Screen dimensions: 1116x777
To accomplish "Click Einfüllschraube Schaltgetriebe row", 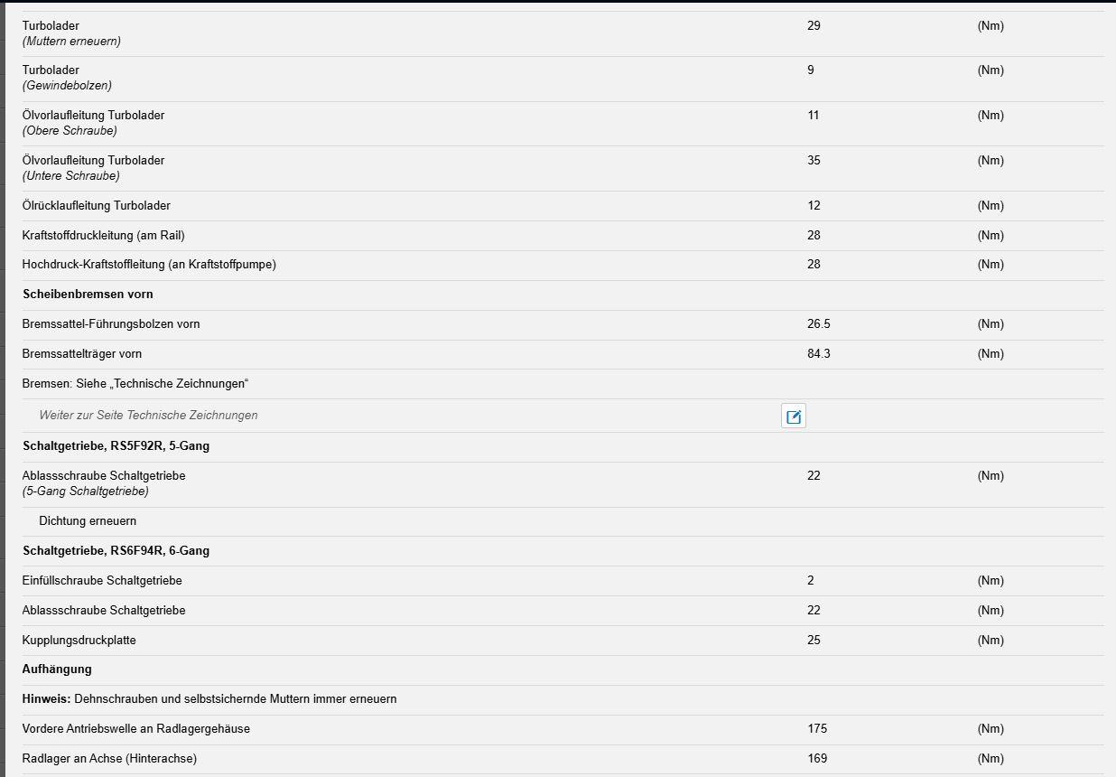I will (563, 581).
